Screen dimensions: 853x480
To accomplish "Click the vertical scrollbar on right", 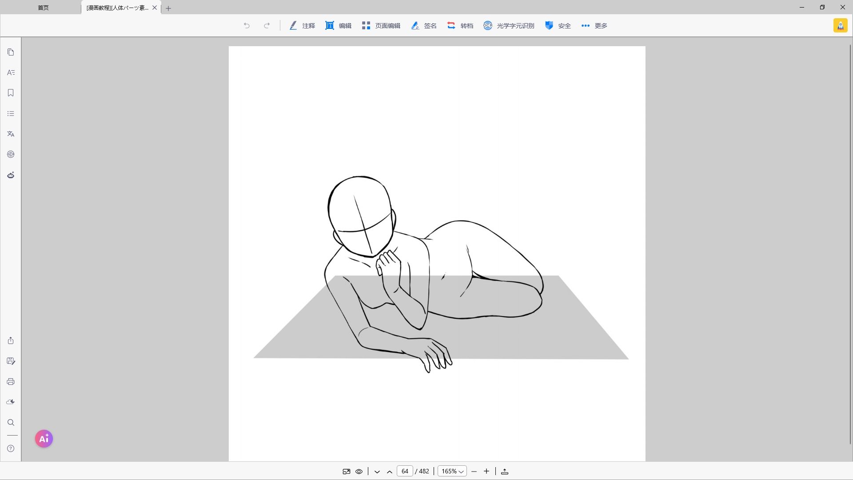I will [850, 244].
